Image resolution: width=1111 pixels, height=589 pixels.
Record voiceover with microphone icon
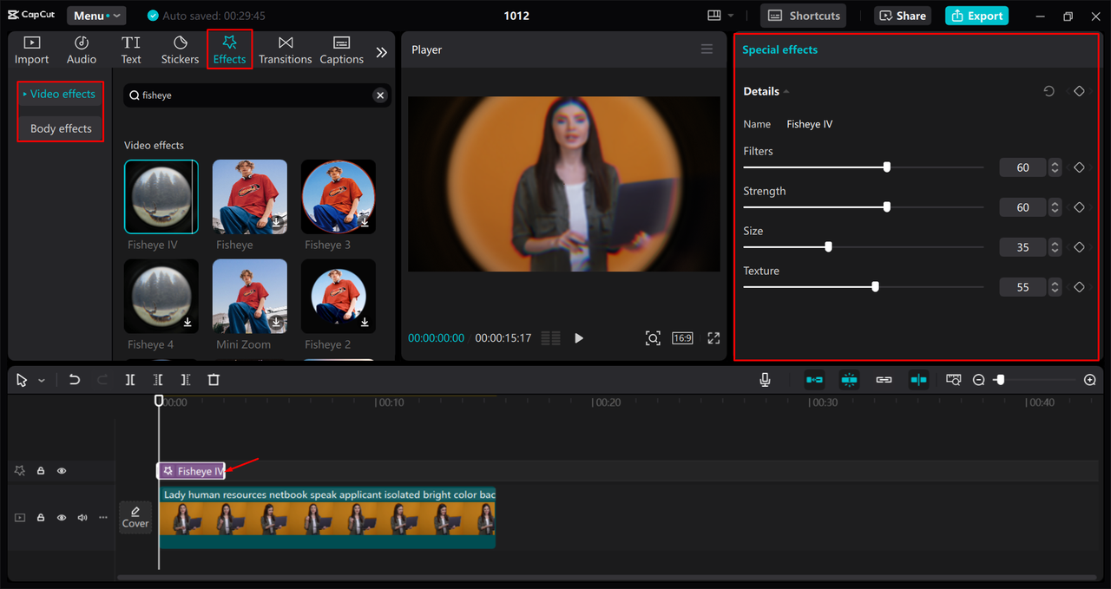[766, 380]
